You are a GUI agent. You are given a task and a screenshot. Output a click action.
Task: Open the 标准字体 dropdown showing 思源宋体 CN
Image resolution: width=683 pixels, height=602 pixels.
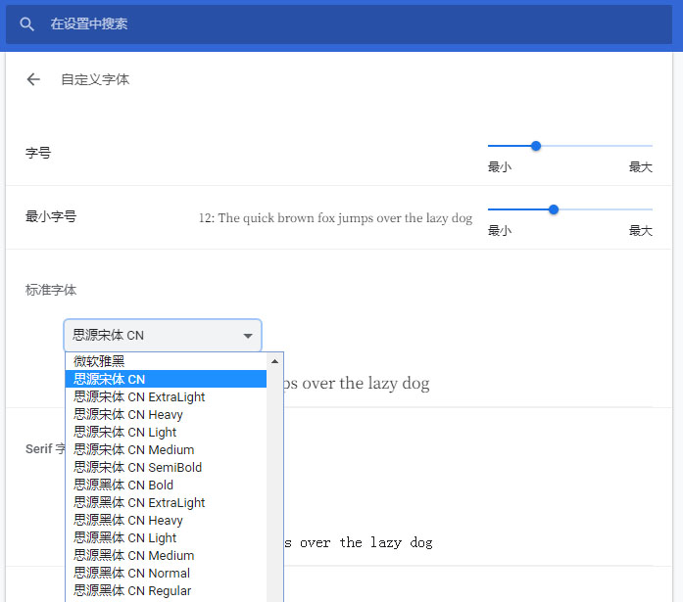(163, 335)
